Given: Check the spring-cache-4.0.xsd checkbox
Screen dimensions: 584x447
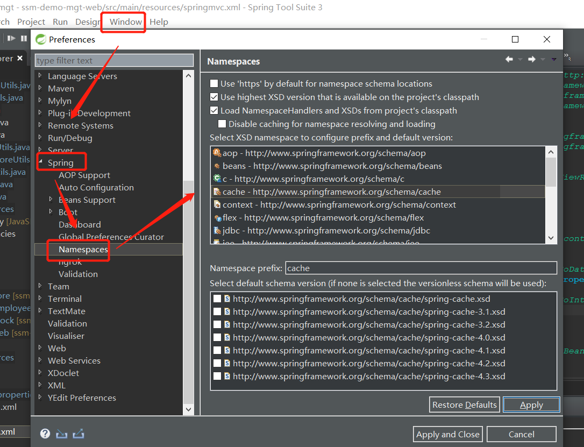Looking at the screenshot, I should tap(217, 337).
